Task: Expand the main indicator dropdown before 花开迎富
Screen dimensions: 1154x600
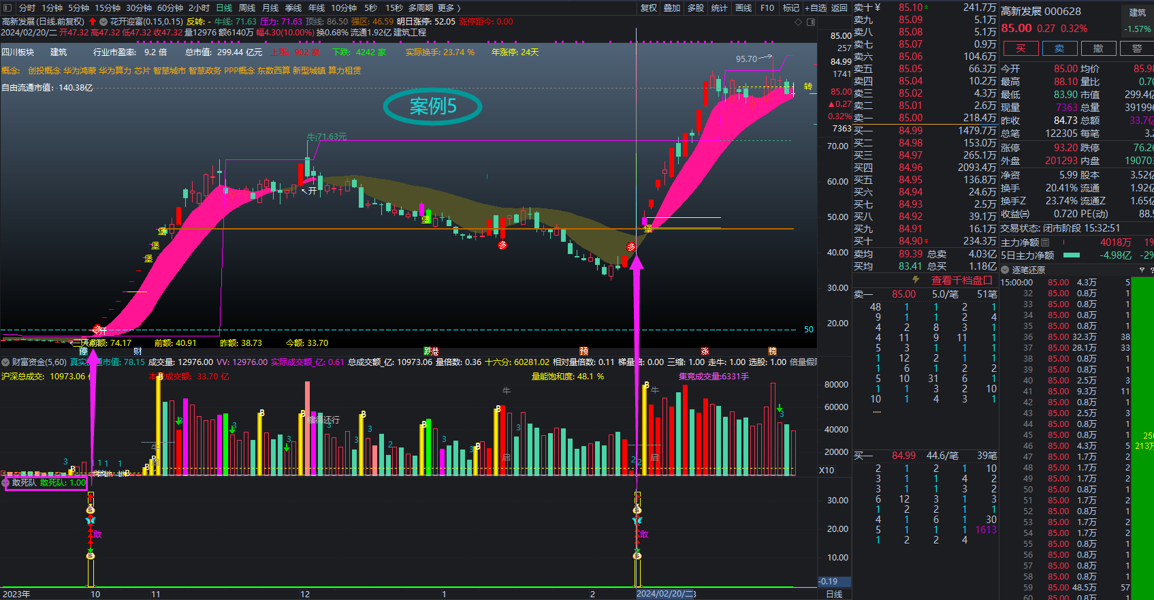Action: [x=103, y=22]
